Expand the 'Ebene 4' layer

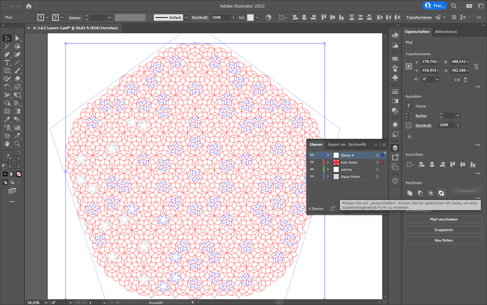pyautogui.click(x=328, y=155)
